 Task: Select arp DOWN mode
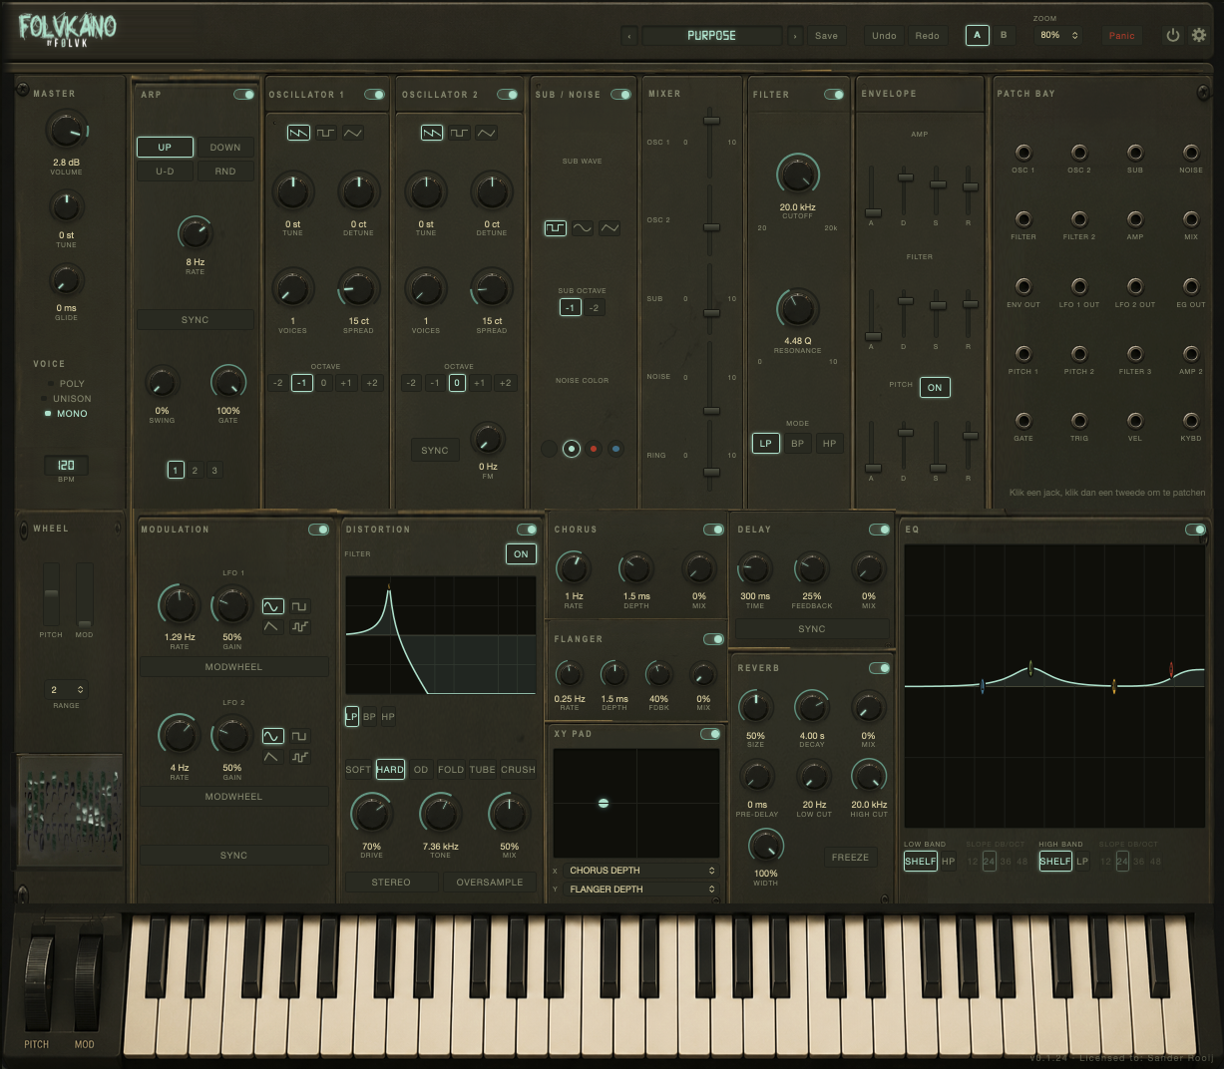pos(225,148)
